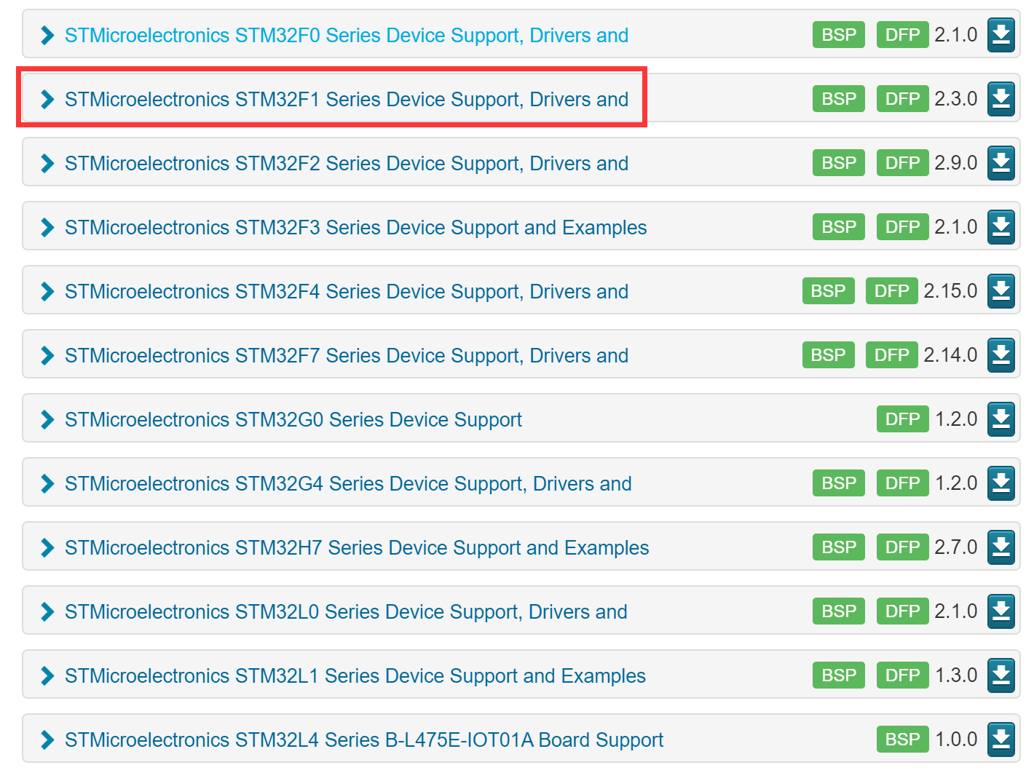Click the BSP badge on STM32F3 row
The height and width of the screenshot is (773, 1026).
pos(839,227)
